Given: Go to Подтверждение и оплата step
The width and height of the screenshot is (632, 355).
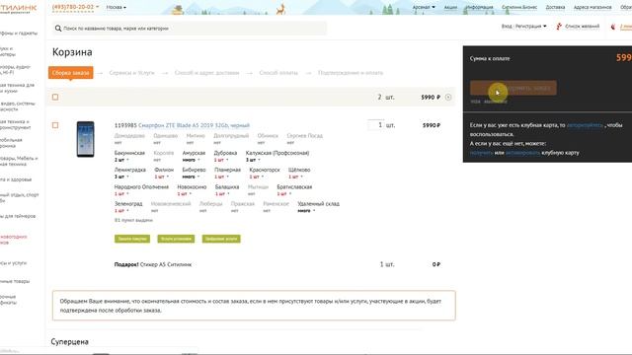Looking at the screenshot, I should tap(351, 73).
